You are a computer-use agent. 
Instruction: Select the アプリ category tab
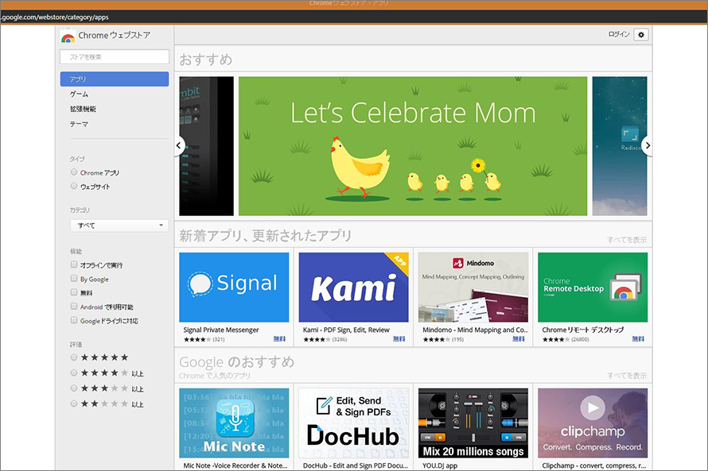click(115, 79)
